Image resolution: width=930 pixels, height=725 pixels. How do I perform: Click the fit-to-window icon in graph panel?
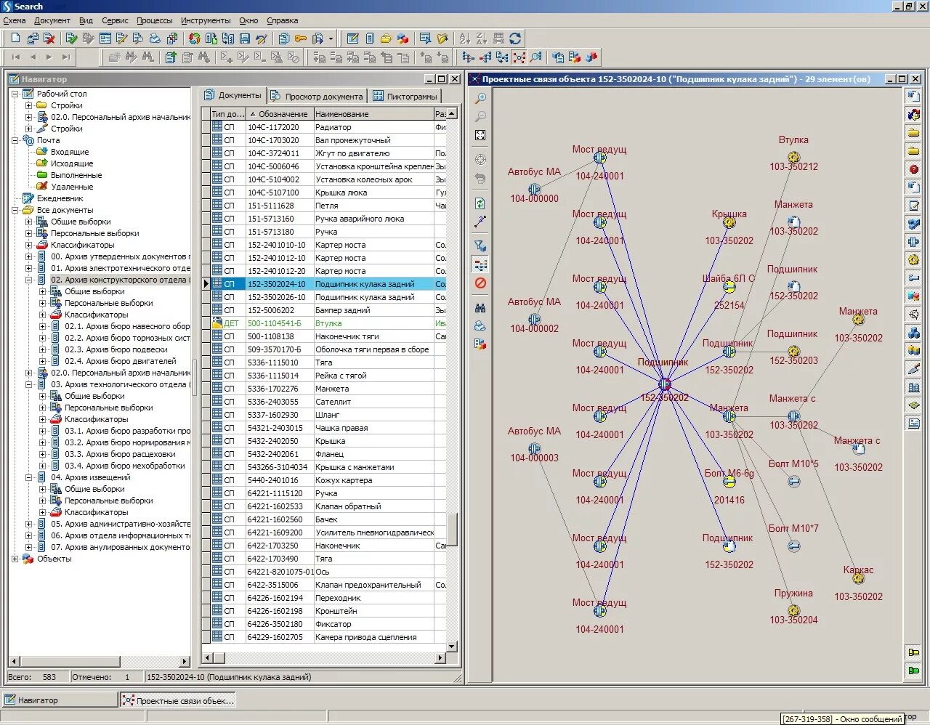tap(480, 135)
